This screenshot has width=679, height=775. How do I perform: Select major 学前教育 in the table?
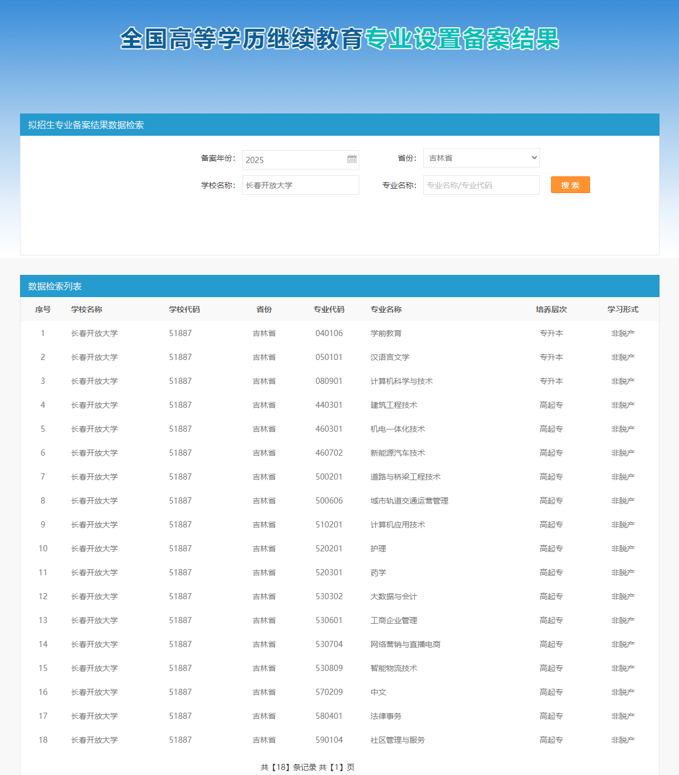(x=386, y=333)
